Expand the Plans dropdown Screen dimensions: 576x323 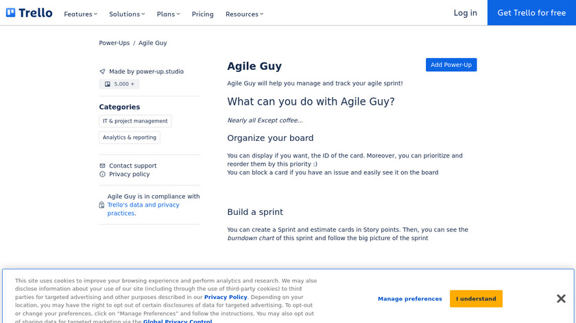click(168, 14)
